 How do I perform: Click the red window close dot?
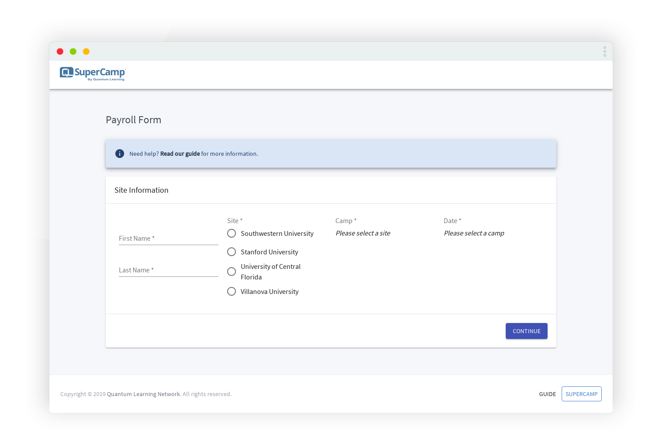coord(60,51)
